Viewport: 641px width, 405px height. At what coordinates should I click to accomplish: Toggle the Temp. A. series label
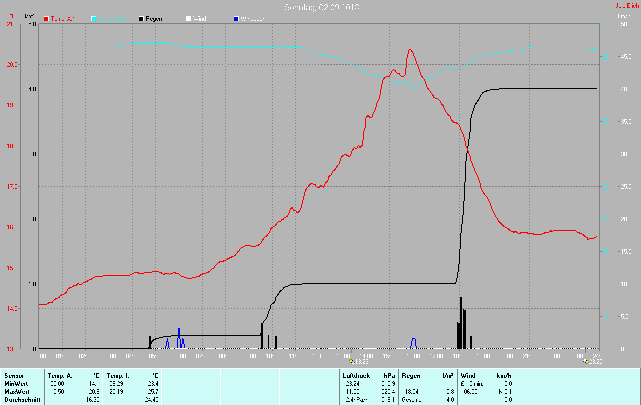pyautogui.click(x=62, y=19)
